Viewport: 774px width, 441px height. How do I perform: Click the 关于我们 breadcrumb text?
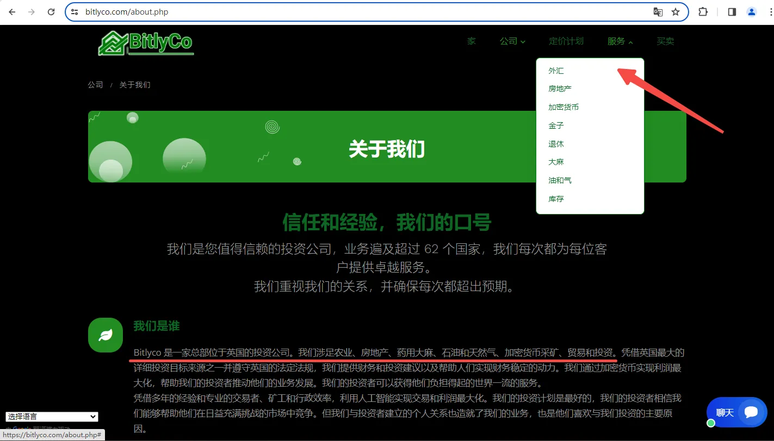[x=135, y=85]
